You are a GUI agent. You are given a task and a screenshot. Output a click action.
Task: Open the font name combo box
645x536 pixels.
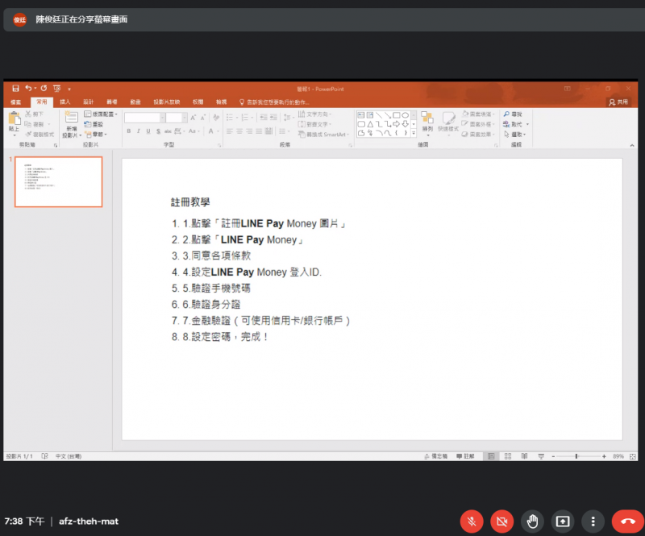click(144, 118)
